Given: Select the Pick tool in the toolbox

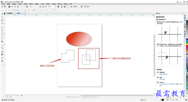Looking at the screenshot, I should [x=2, y=14].
